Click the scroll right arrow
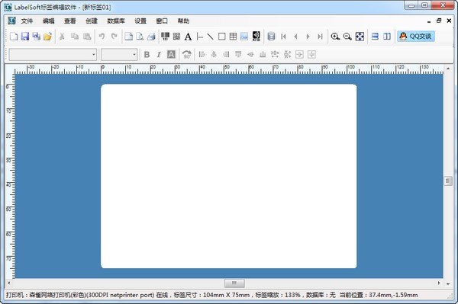458x304 pixels. click(x=438, y=283)
